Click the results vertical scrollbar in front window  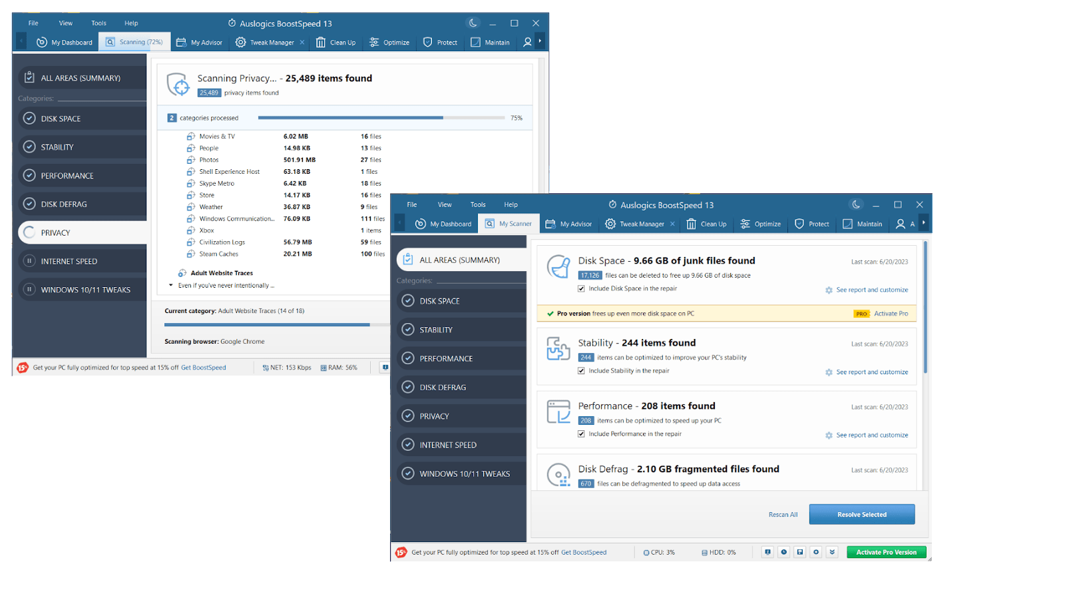pyautogui.click(x=925, y=308)
